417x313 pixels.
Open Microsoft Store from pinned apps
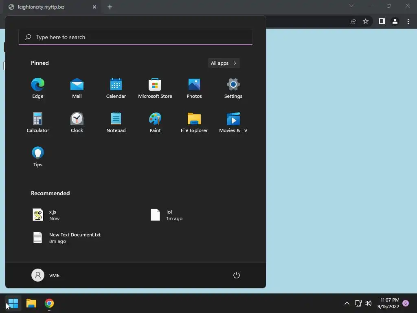[155, 88]
